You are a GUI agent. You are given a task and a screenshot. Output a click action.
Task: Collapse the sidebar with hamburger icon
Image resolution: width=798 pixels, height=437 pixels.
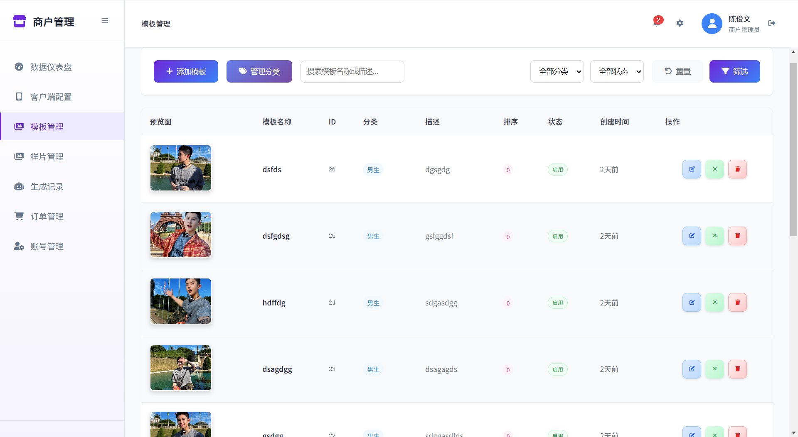(x=105, y=21)
